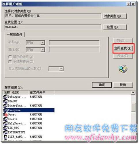Click the name query text field
This screenshot has width=139, height=144.
coord(74,43)
